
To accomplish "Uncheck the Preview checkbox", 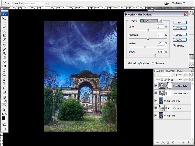I will click(x=174, y=46).
